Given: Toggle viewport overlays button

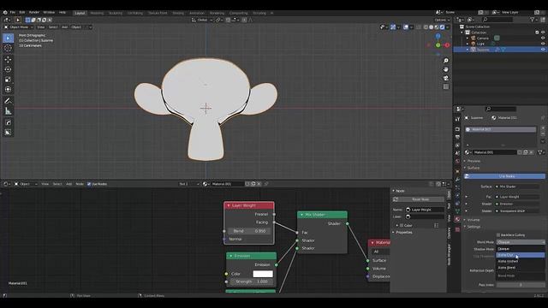Looking at the screenshot, I should click(x=405, y=27).
